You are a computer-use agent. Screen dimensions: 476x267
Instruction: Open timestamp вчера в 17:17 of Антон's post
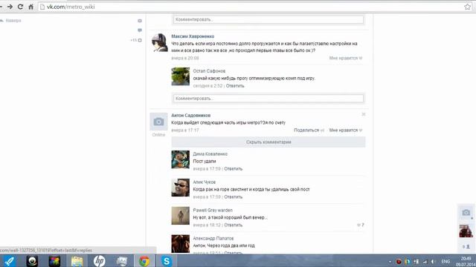pos(185,131)
